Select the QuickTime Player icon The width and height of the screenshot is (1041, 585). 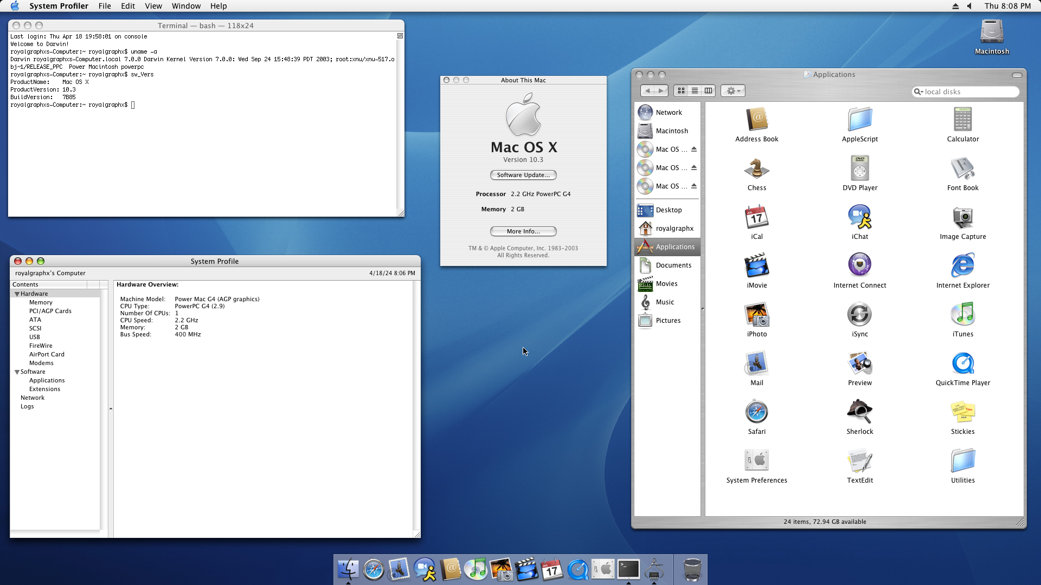pyautogui.click(x=963, y=363)
